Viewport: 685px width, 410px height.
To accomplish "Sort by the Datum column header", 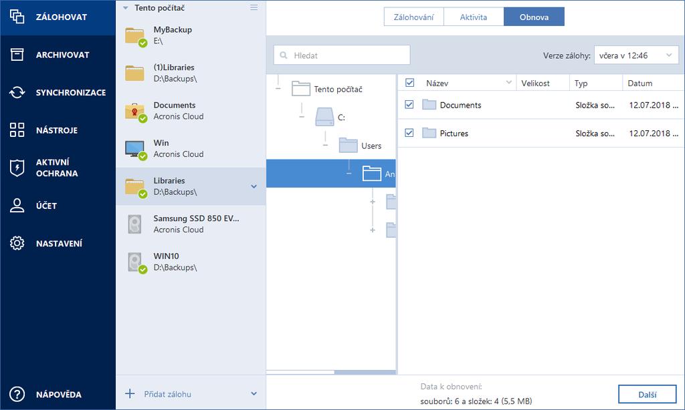I will [640, 83].
